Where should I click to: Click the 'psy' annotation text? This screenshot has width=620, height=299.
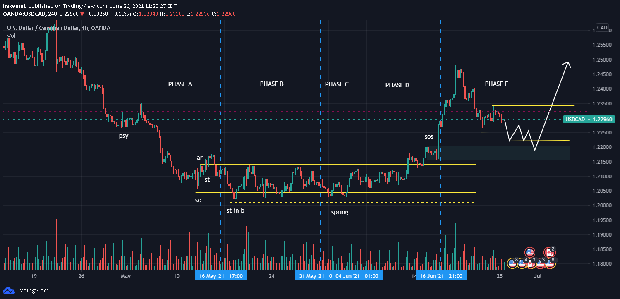pos(124,136)
